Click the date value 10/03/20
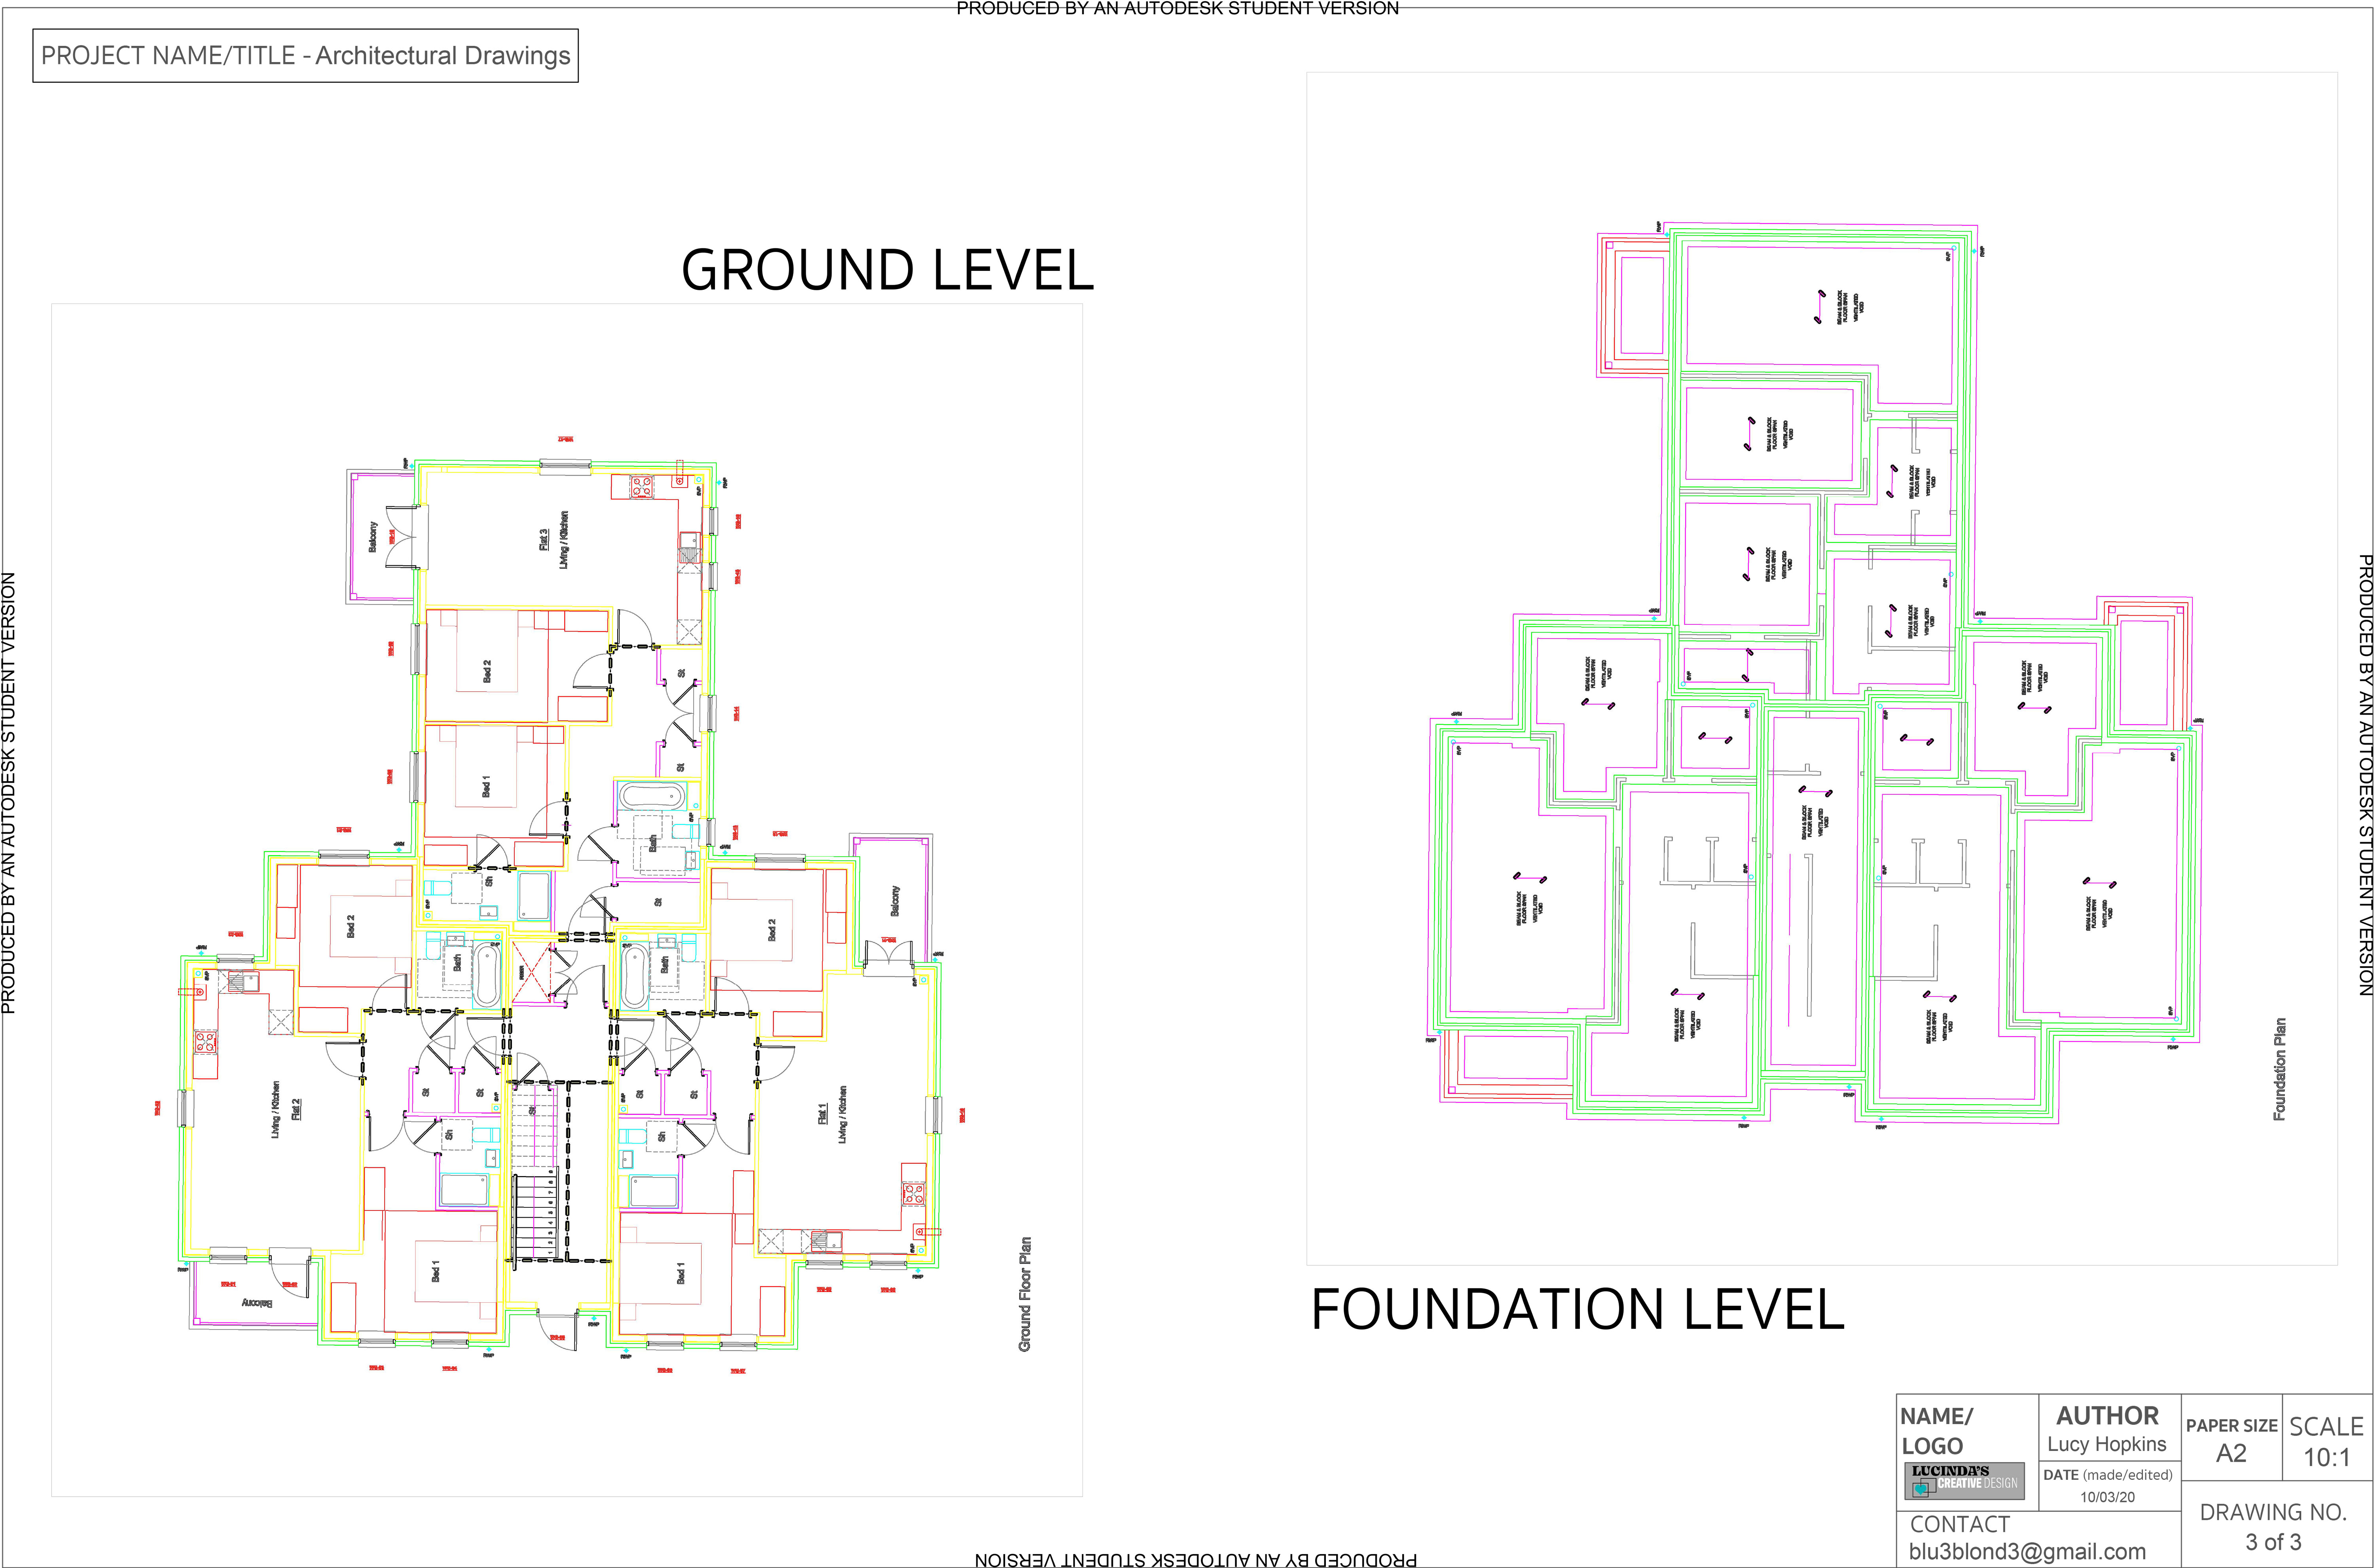Image resolution: width=2374 pixels, height=1568 pixels. point(2107,1497)
